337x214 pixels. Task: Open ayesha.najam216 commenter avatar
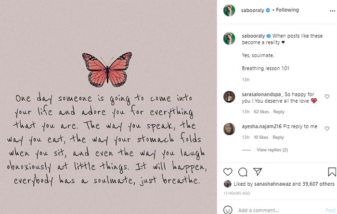click(229, 128)
